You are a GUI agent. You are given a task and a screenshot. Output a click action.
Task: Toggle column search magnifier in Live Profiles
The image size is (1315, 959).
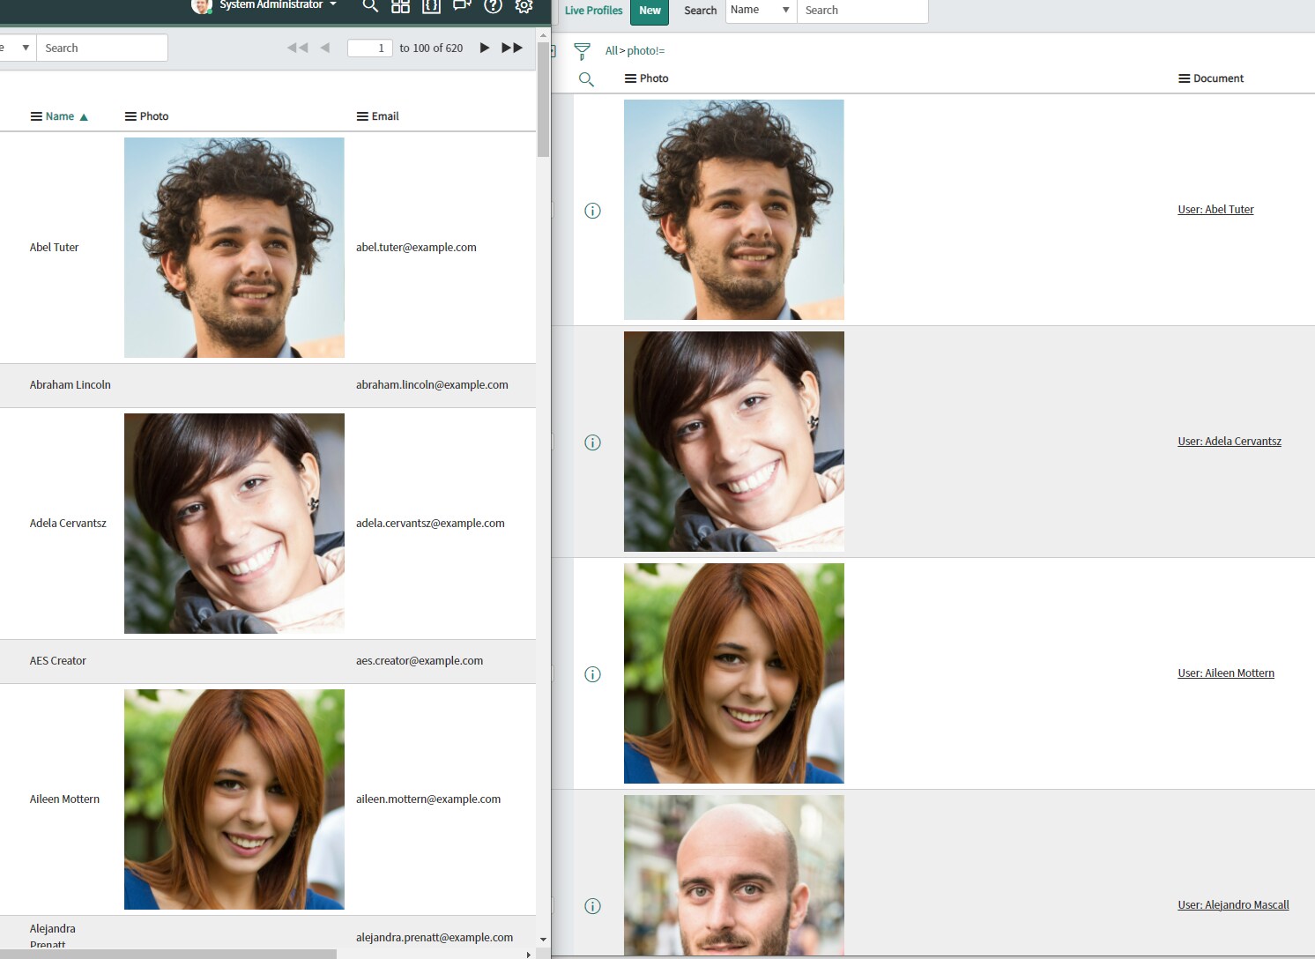coord(586,79)
